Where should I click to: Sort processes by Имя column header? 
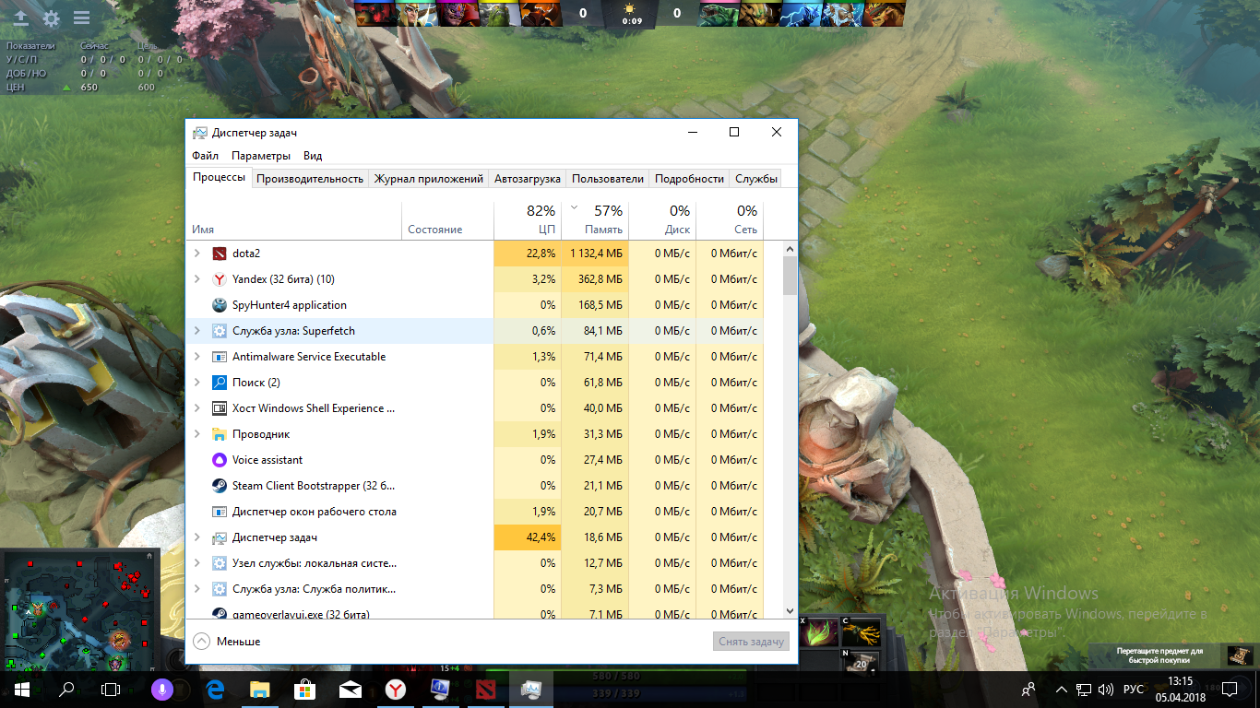[x=294, y=219]
